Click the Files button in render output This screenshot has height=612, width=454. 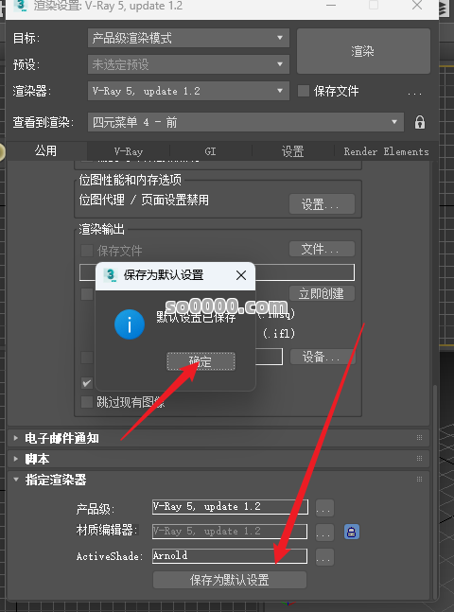click(322, 249)
